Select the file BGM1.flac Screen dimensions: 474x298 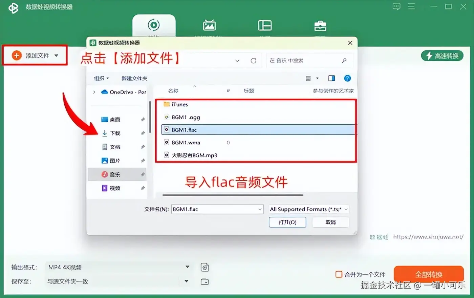(259, 130)
